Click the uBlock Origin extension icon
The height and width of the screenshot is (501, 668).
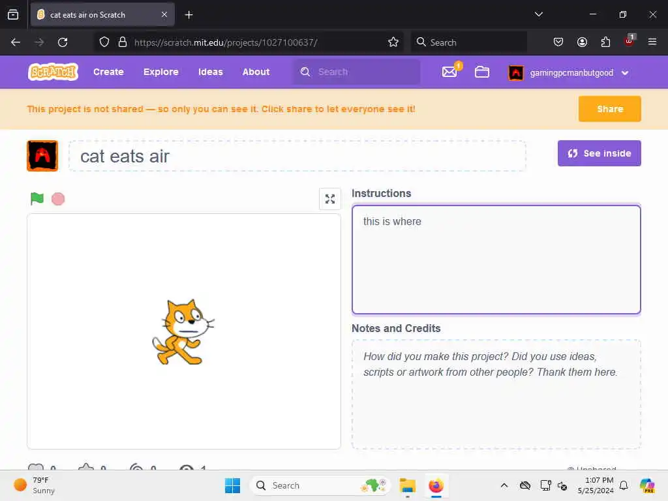pyautogui.click(x=630, y=41)
